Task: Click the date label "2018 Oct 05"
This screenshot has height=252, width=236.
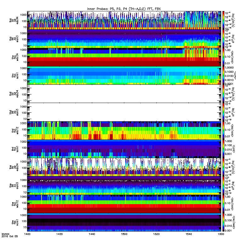Action: 10,236
